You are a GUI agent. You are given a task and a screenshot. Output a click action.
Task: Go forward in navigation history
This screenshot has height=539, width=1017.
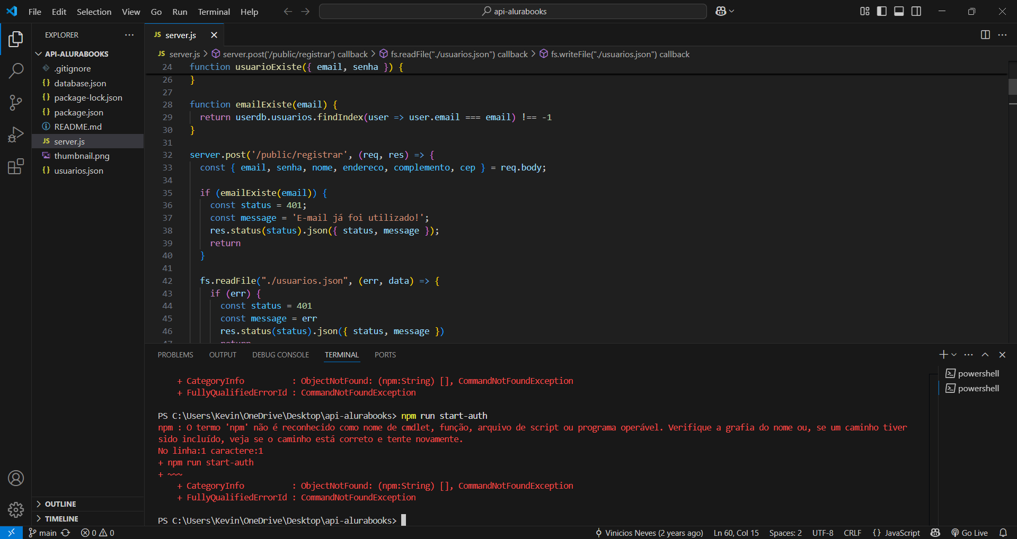click(305, 11)
